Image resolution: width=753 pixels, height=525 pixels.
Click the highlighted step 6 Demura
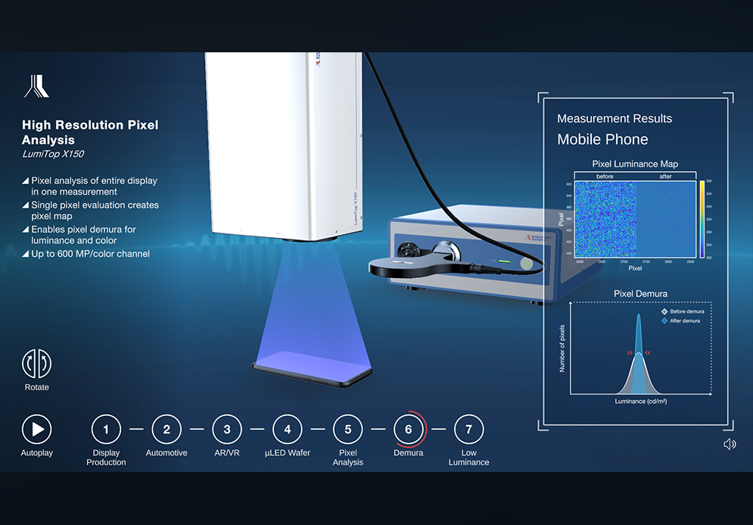[x=409, y=430]
